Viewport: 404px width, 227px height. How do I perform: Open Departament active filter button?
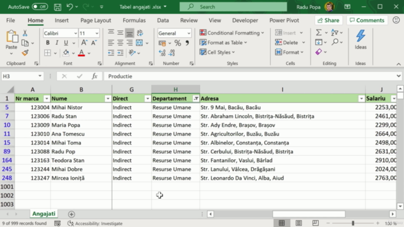[x=196, y=98]
